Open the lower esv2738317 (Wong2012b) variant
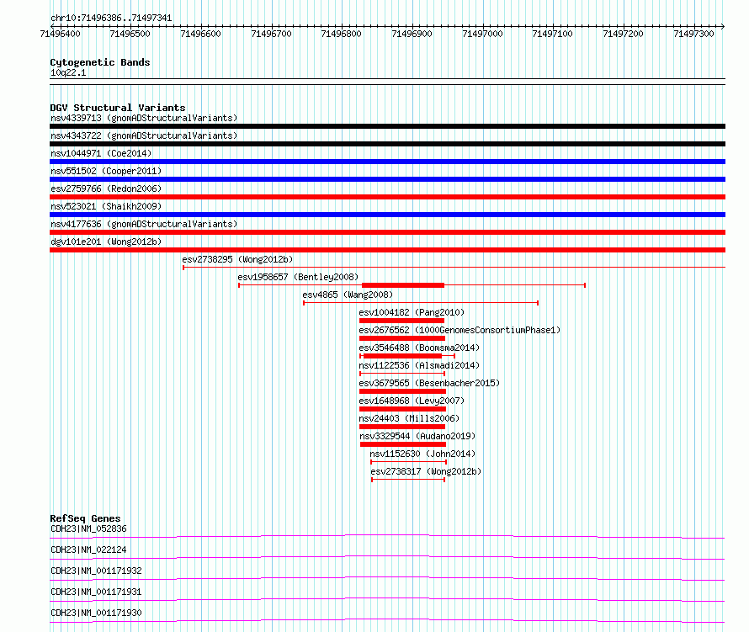The height and width of the screenshot is (632, 749). click(x=426, y=471)
